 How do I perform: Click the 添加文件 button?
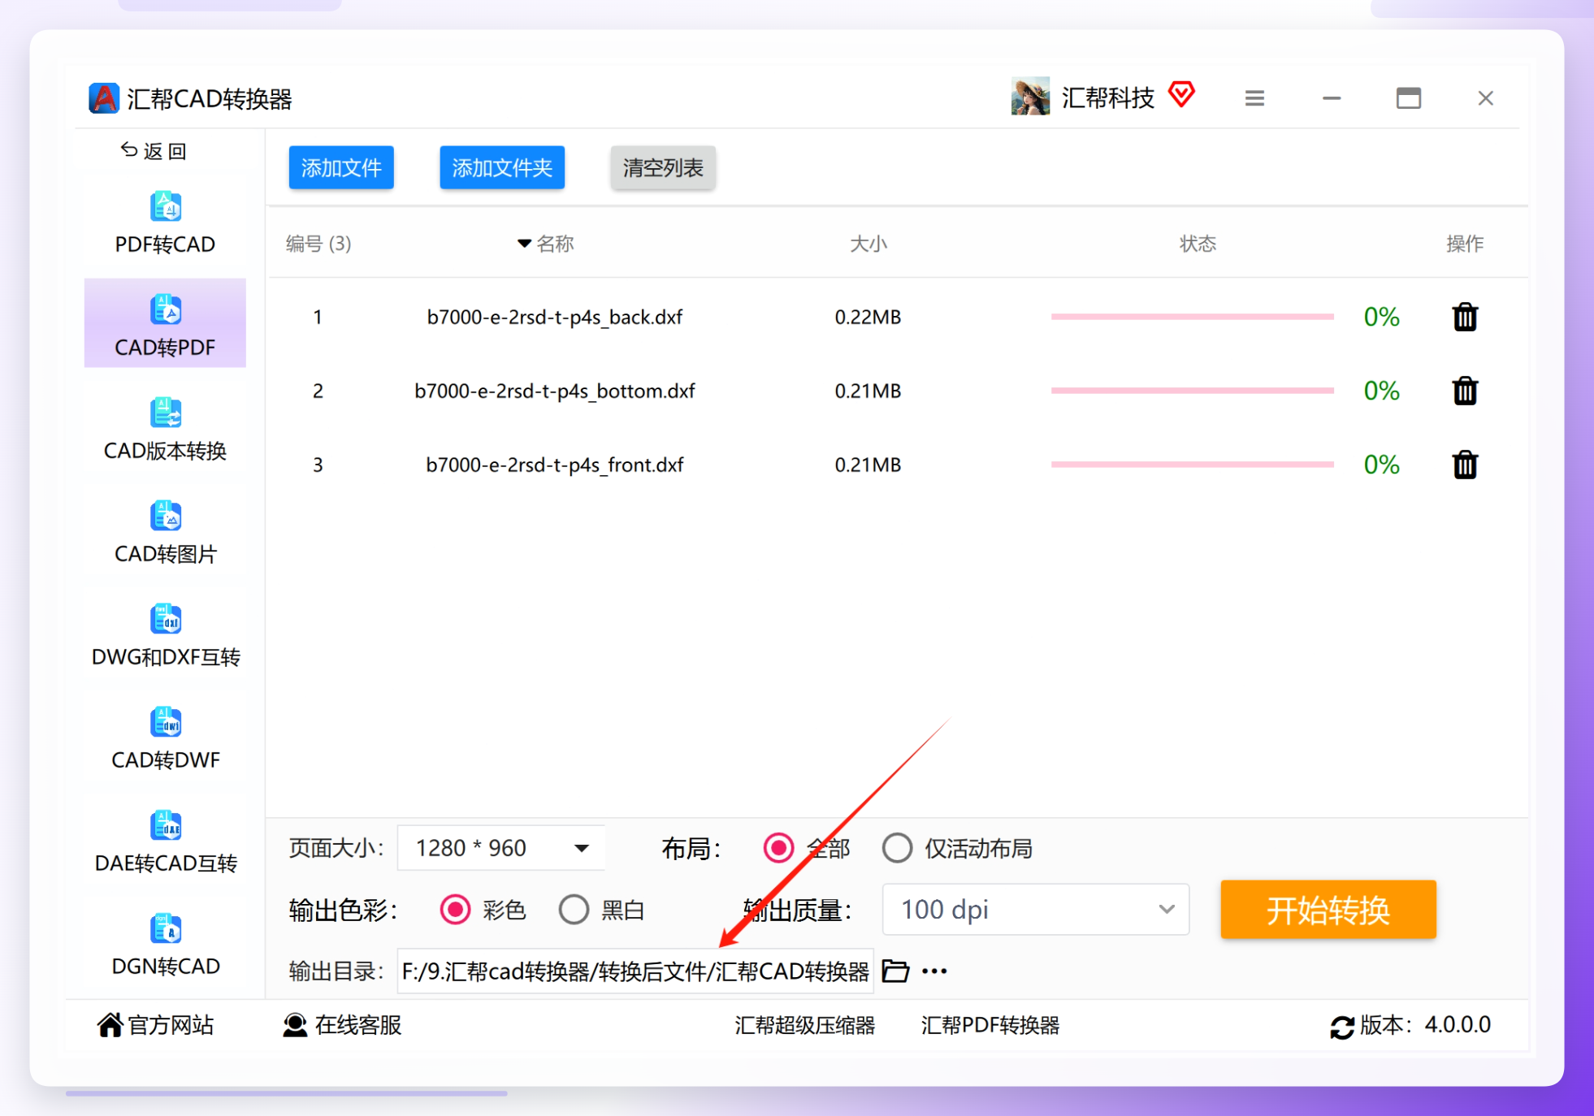pos(341,167)
